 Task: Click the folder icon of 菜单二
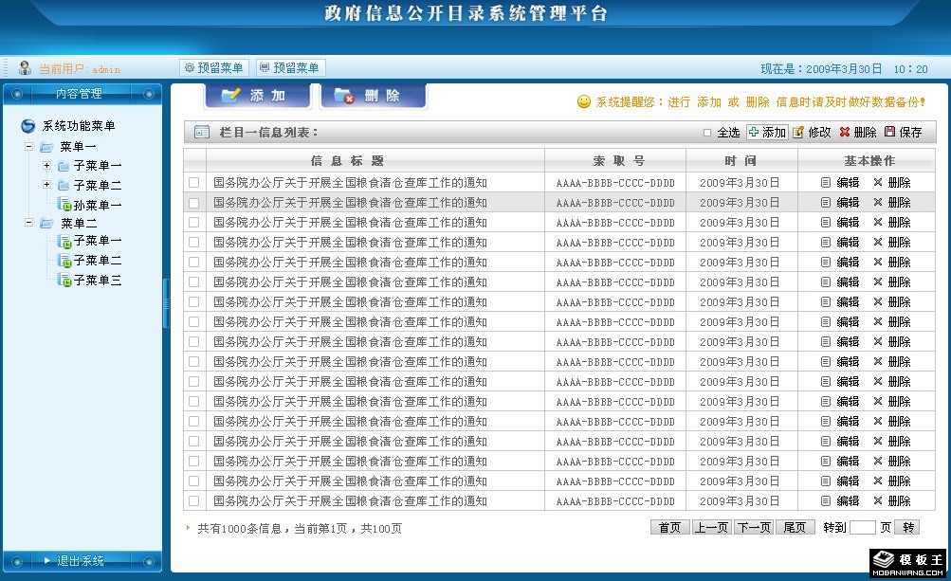(x=46, y=223)
